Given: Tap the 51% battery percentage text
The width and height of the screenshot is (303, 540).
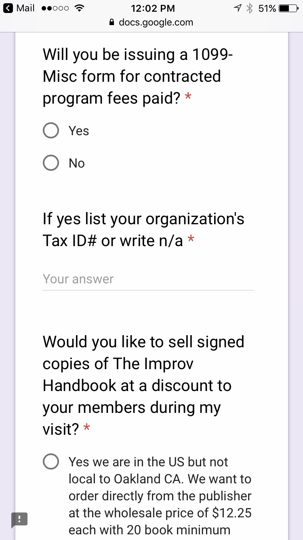Looking at the screenshot, I should point(267,8).
